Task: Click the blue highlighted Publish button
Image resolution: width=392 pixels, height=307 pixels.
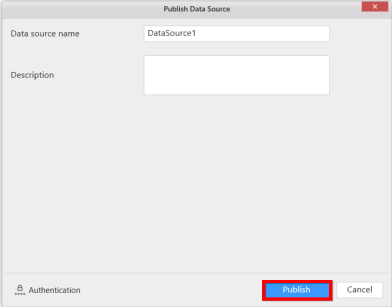Action: pos(297,289)
